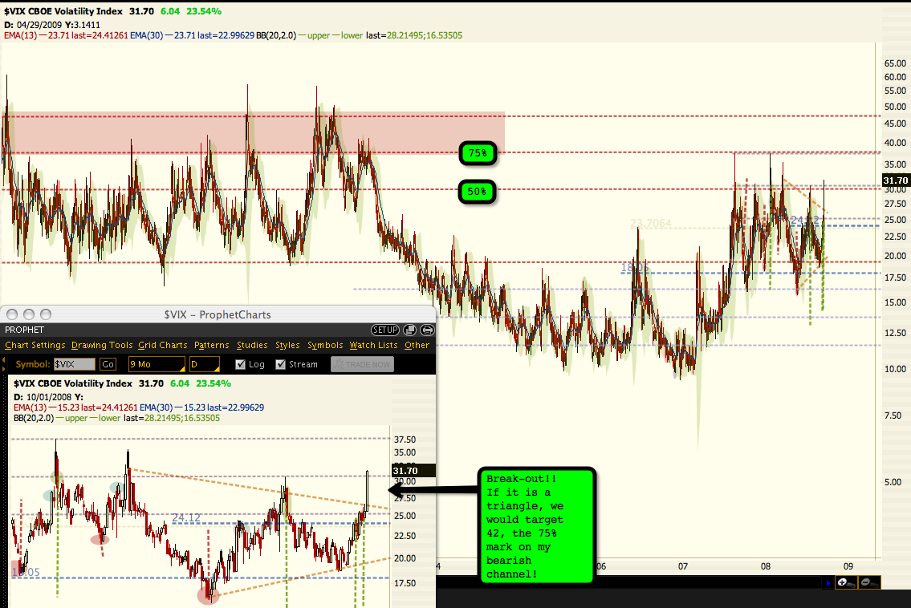This screenshot has height=608, width=911.
Task: Click the Break-out triangle note
Action: (x=537, y=525)
